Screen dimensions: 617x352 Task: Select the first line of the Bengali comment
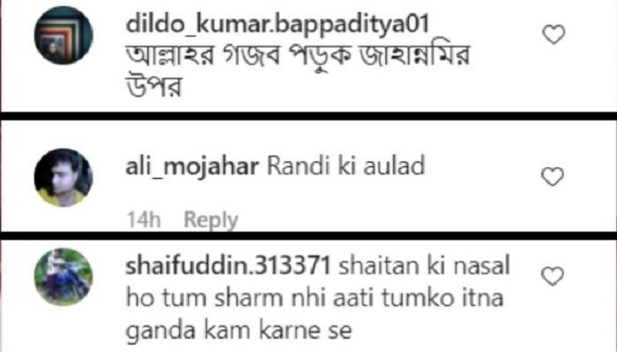click(x=298, y=56)
